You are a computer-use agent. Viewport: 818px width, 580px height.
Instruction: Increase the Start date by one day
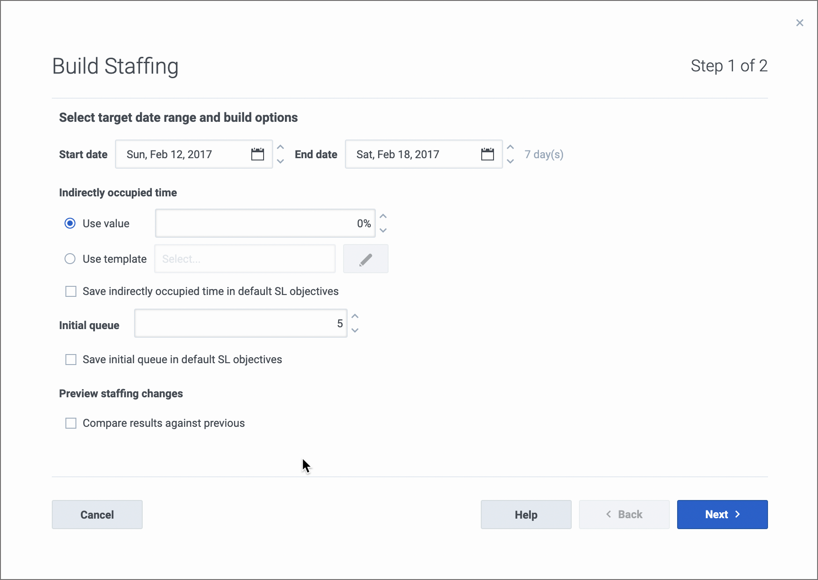[x=280, y=147]
